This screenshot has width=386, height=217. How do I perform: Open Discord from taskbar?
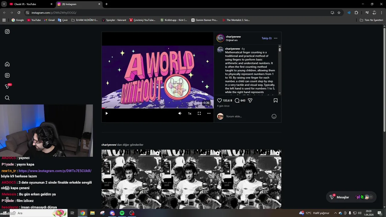coord(112,213)
